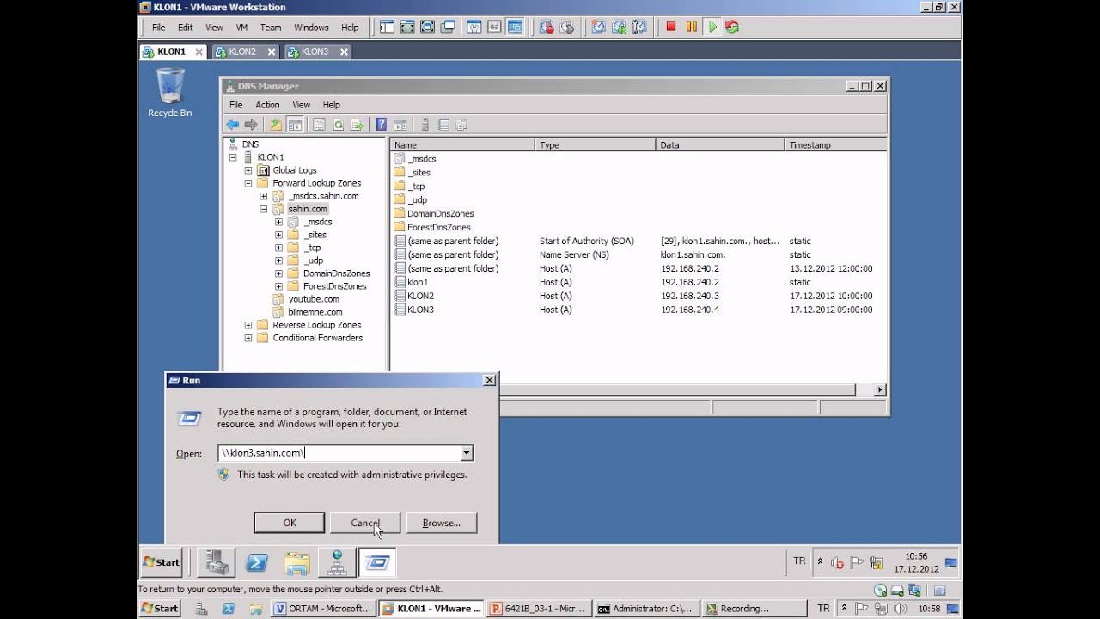This screenshot has height=619, width=1100.
Task: Collapse the Forward Lookup Zones node
Action: point(248,183)
